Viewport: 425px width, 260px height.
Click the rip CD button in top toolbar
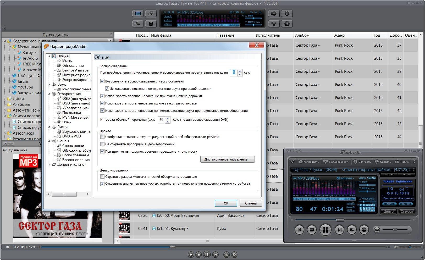point(274,14)
